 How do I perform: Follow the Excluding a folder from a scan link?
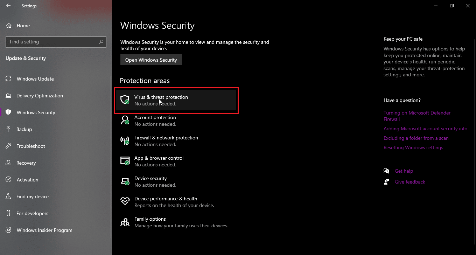coord(416,138)
